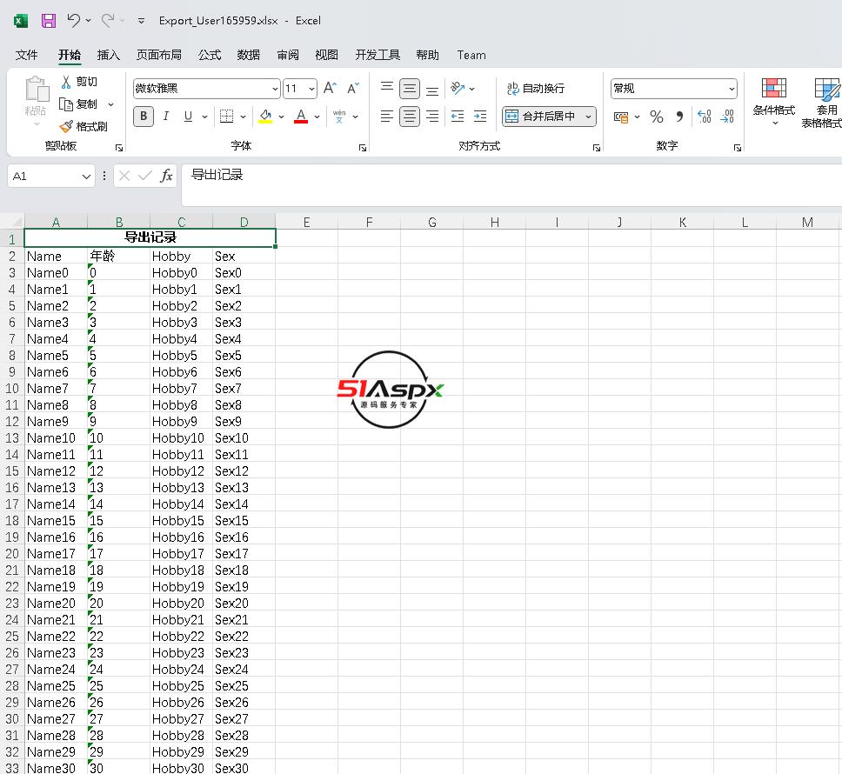Apply yellow fill color to cell
Screen dimensions: 842x774
pyautogui.click(x=265, y=116)
